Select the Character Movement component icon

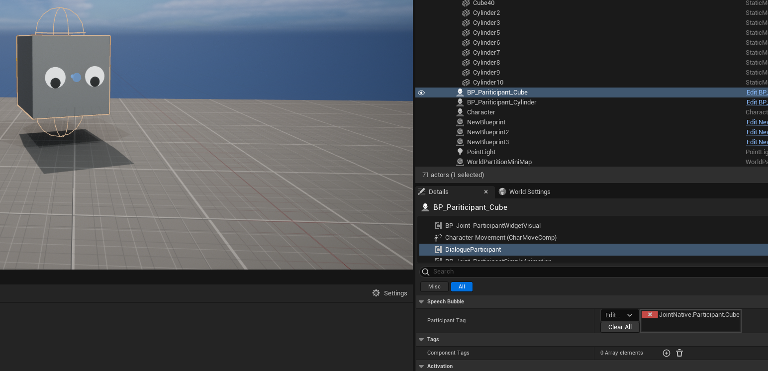438,238
